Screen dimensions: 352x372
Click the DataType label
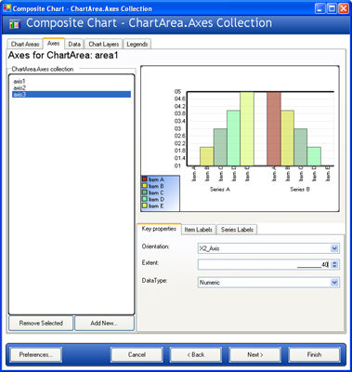[154, 281]
